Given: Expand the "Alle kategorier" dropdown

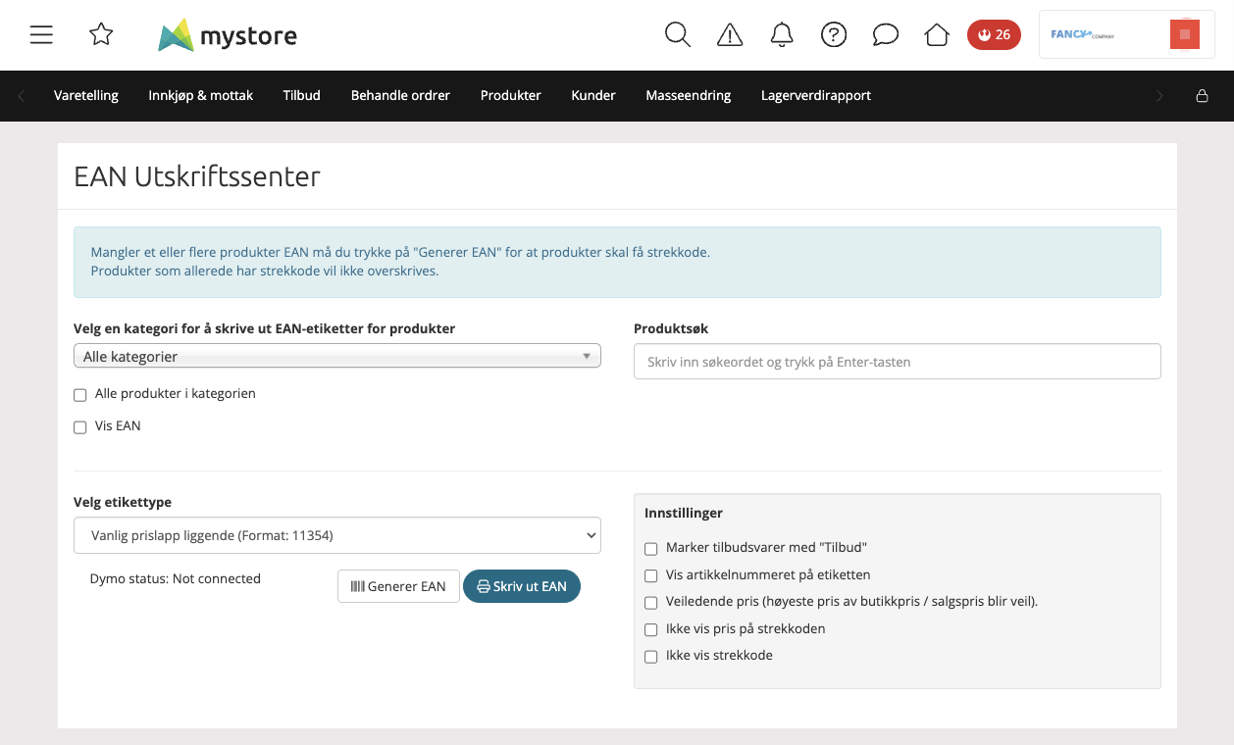Looking at the screenshot, I should tap(336, 357).
